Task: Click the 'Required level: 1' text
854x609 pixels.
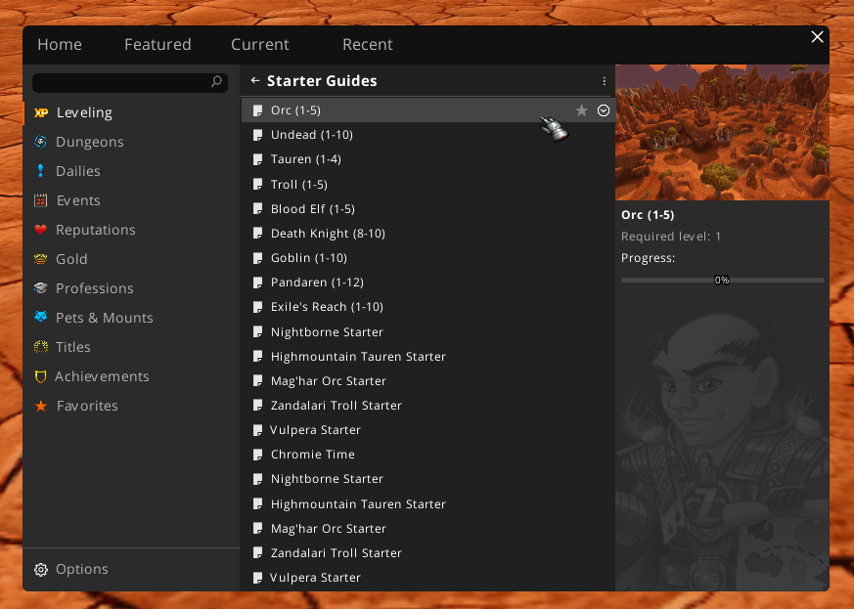Action: (671, 237)
